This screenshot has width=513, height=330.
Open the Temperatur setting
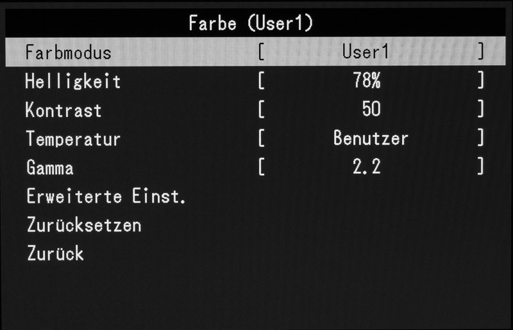[x=255, y=138]
